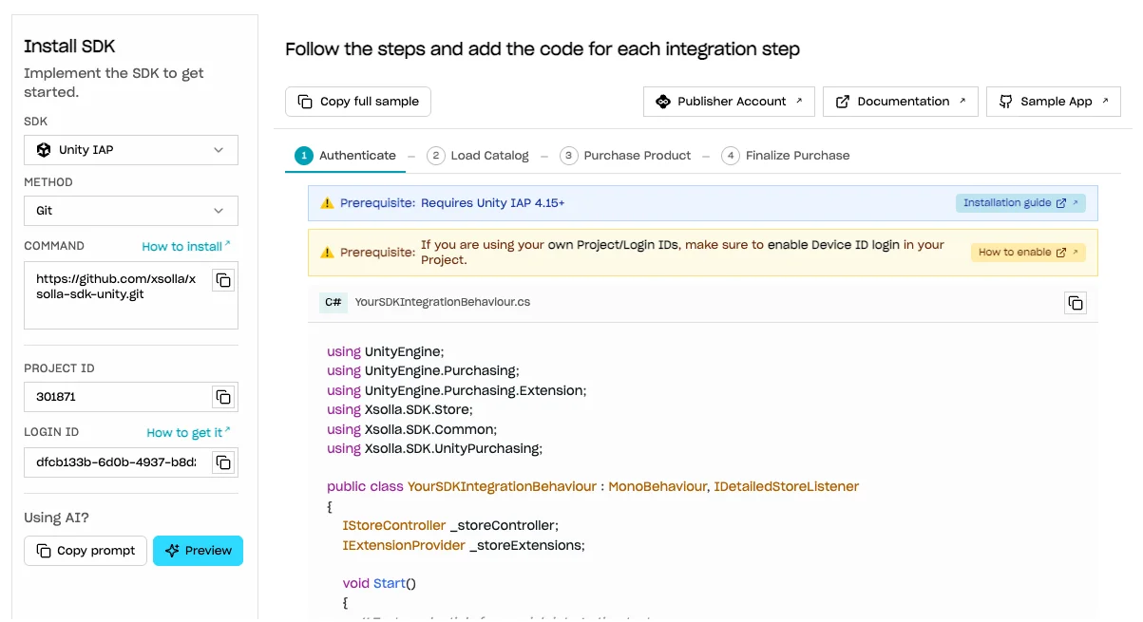
Task: Click the step number 4 circle
Action: [x=731, y=156]
